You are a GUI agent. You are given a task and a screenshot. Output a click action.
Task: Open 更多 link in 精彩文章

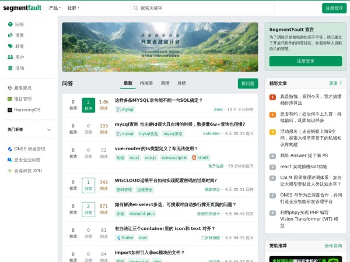(x=335, y=83)
